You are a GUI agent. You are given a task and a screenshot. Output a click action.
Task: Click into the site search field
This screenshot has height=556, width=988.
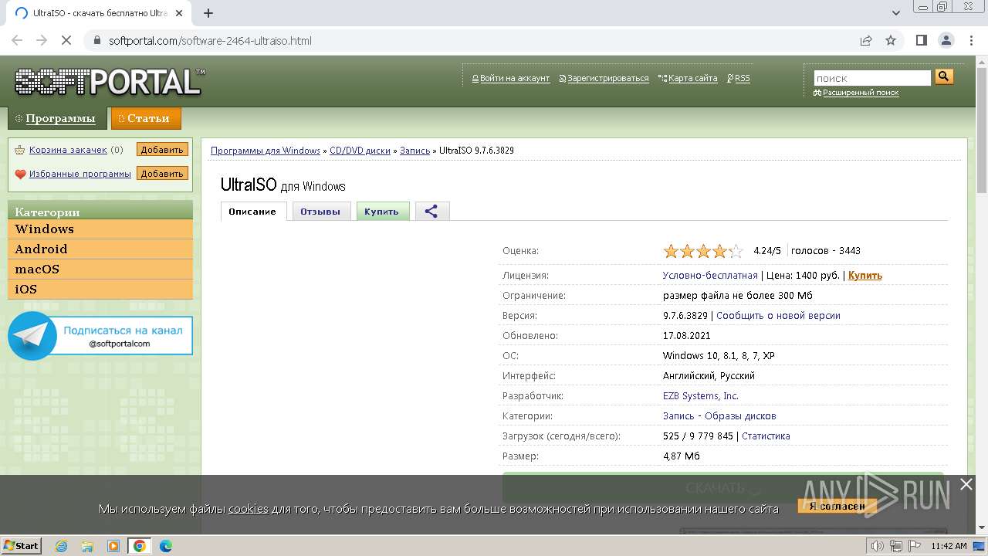tap(873, 78)
